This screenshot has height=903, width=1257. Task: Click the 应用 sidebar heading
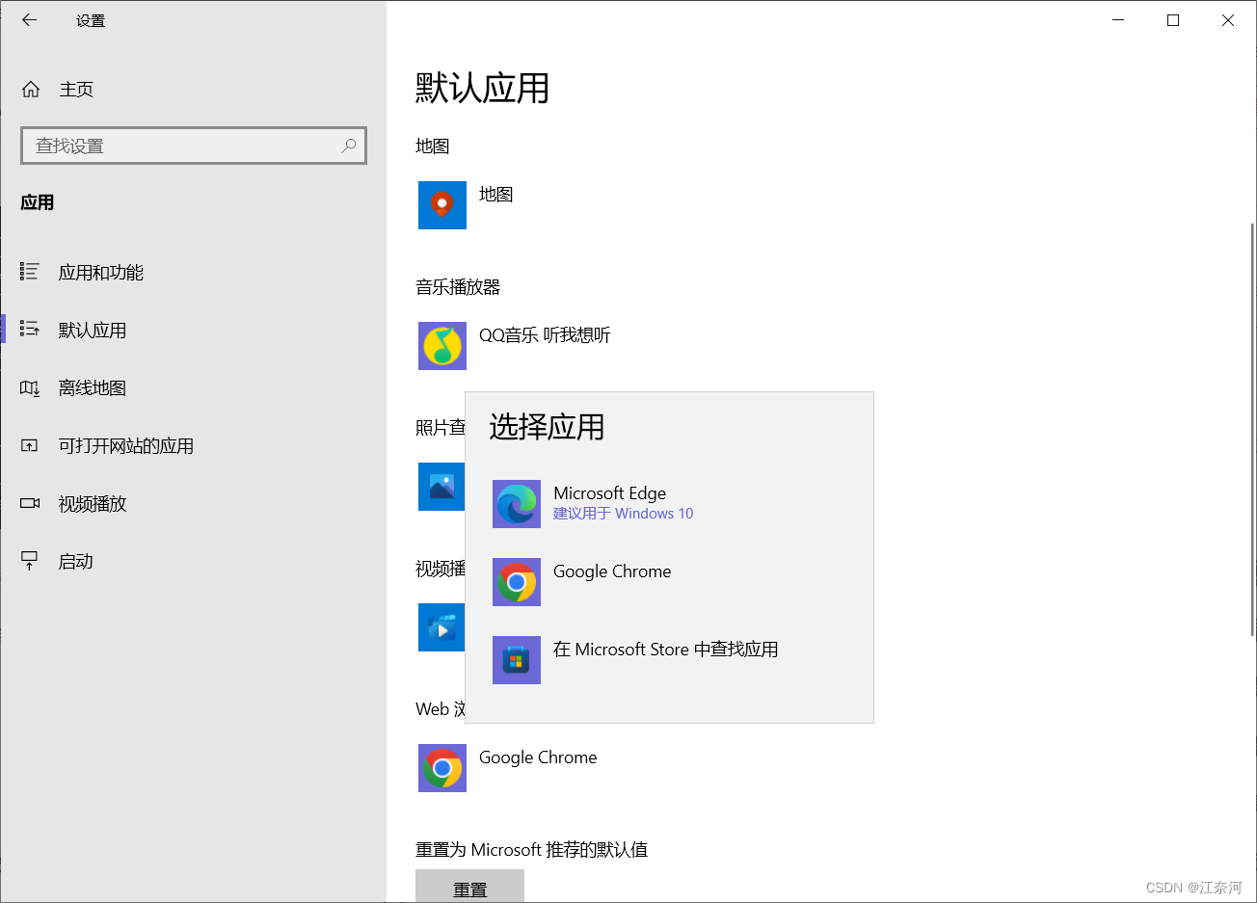click(x=38, y=202)
